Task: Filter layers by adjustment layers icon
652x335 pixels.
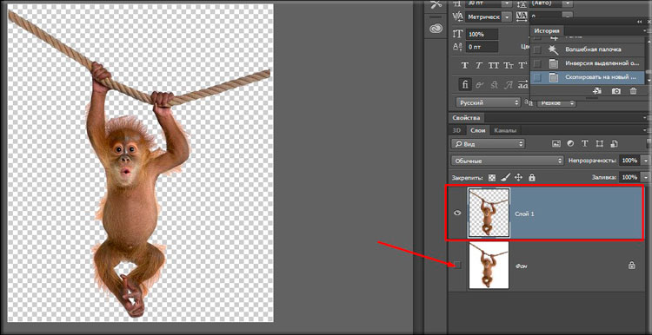Action: pyautogui.click(x=570, y=143)
